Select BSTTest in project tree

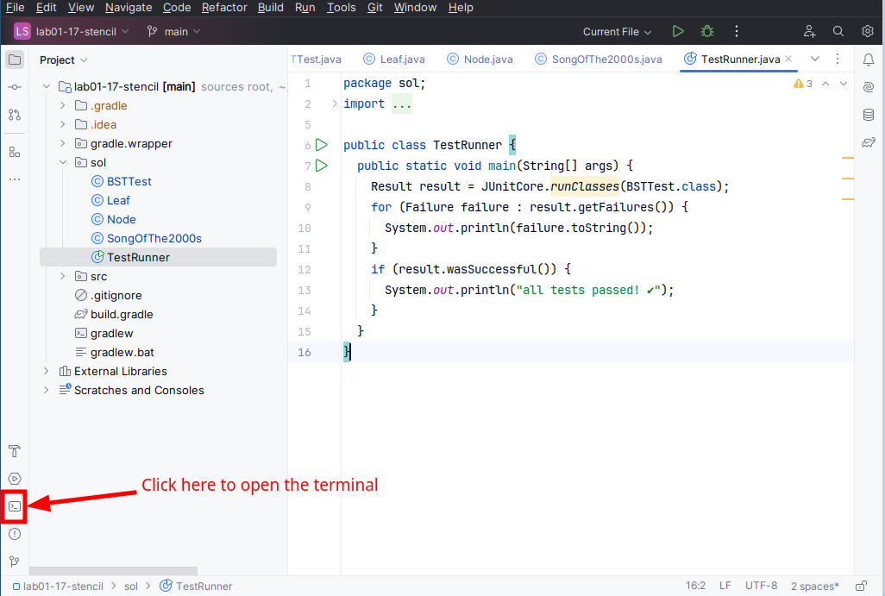pyautogui.click(x=129, y=182)
